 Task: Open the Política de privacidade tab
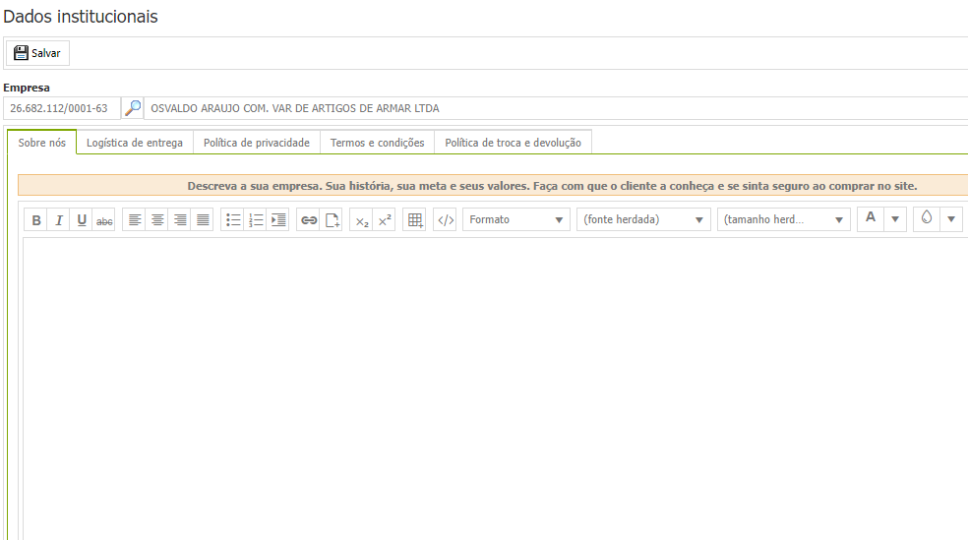[x=257, y=143]
